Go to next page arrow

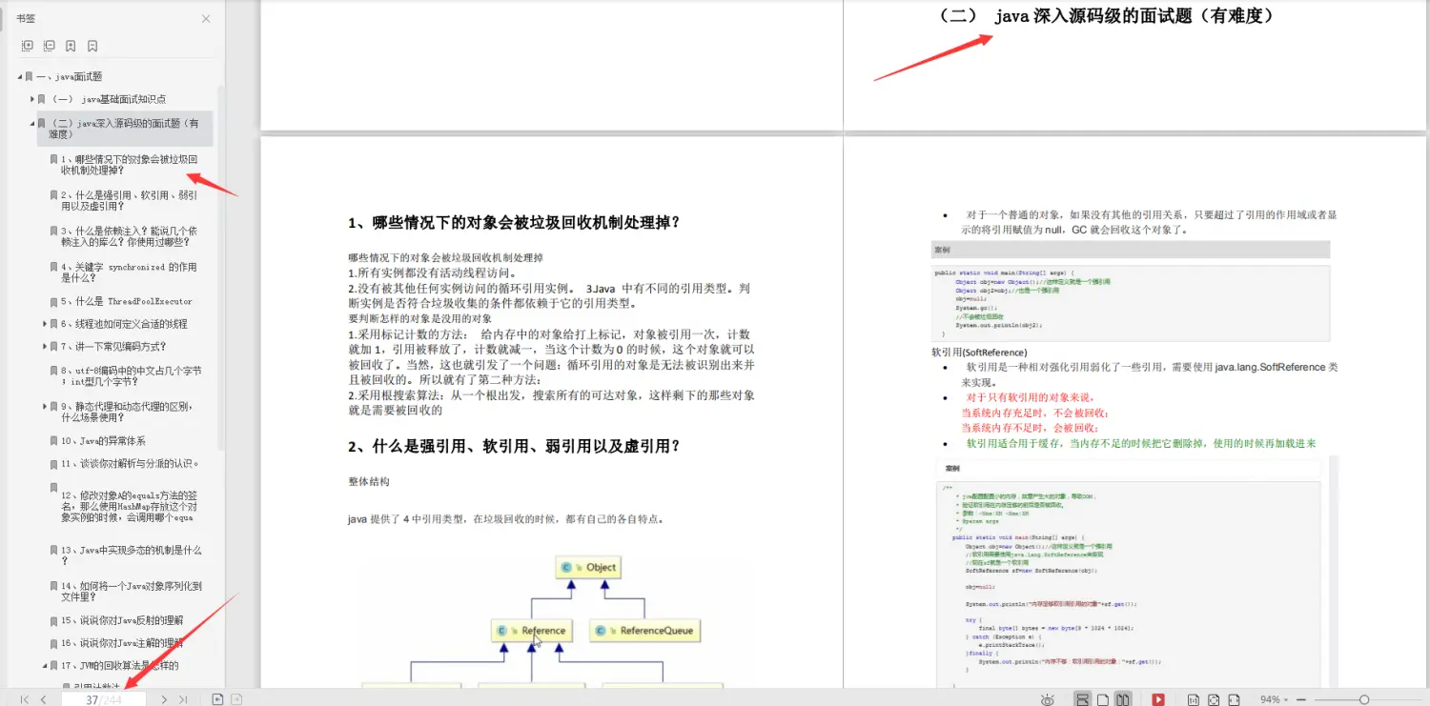point(164,699)
